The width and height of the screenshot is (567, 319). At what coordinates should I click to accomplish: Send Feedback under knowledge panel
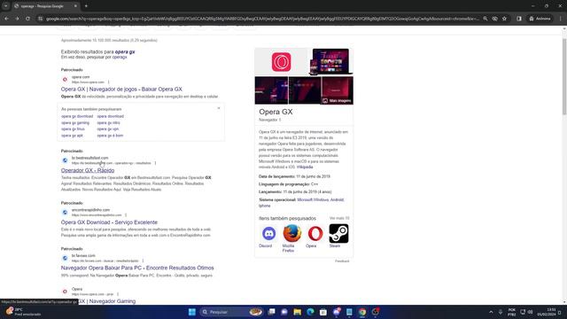(x=342, y=261)
